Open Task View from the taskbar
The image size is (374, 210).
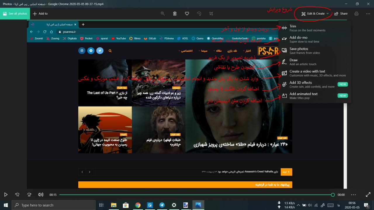[x=101, y=205]
